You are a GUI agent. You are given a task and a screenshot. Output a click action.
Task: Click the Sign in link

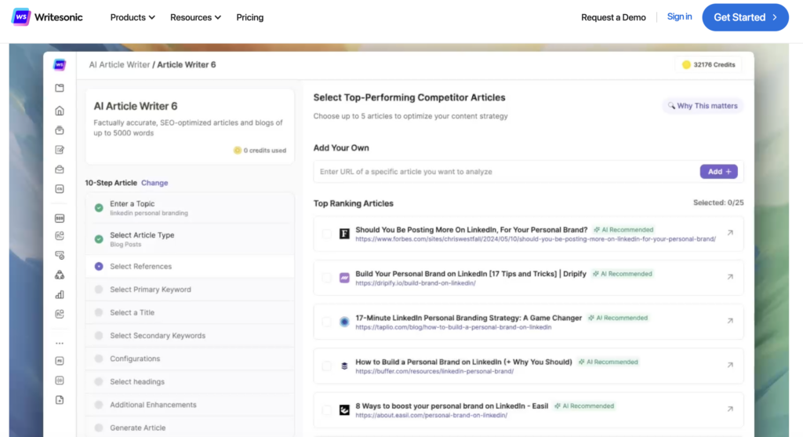pyautogui.click(x=679, y=17)
